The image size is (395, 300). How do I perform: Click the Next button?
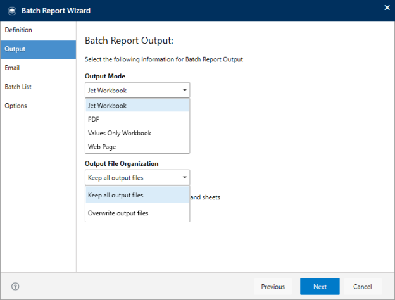(320, 287)
